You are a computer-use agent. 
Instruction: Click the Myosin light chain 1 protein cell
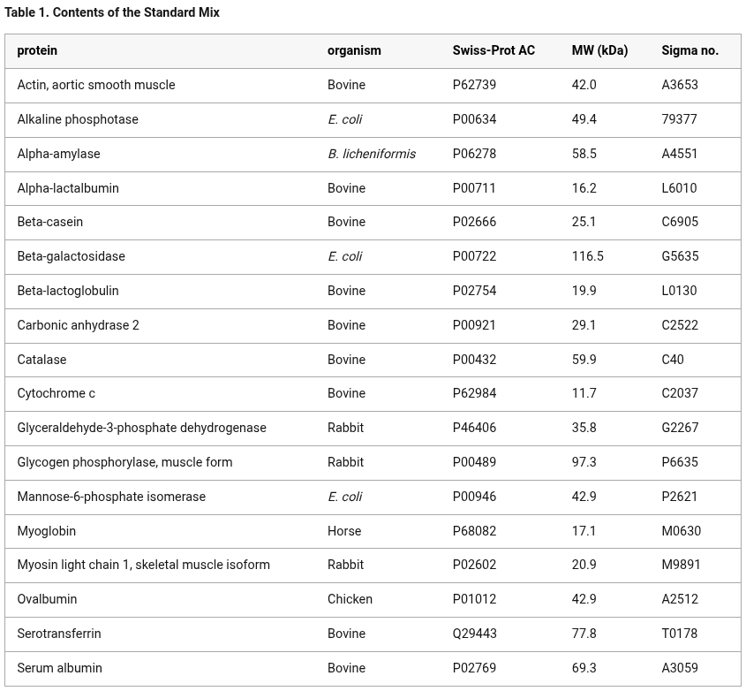pos(143,565)
